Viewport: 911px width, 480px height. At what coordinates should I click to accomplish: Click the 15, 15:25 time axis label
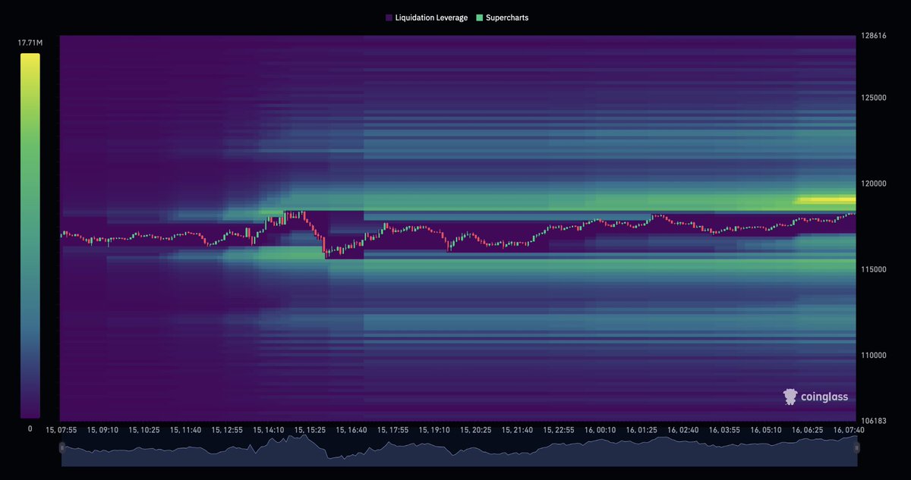point(310,430)
